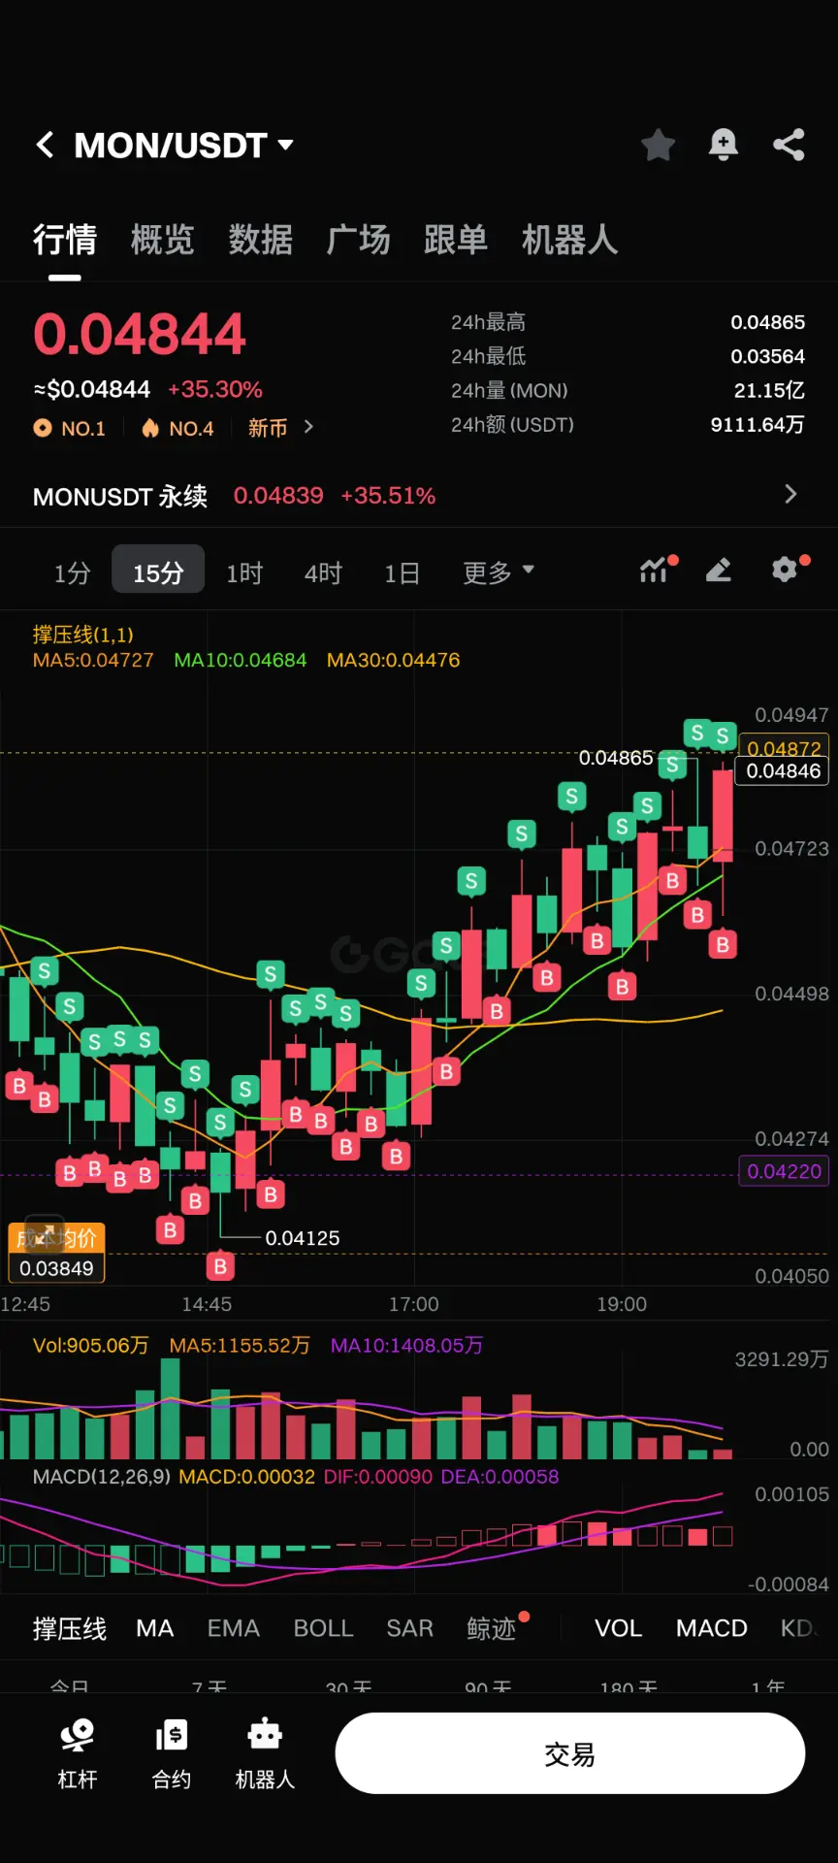Tap the 交易 trade button
Image resolution: width=838 pixels, height=1863 pixels.
(570, 1753)
